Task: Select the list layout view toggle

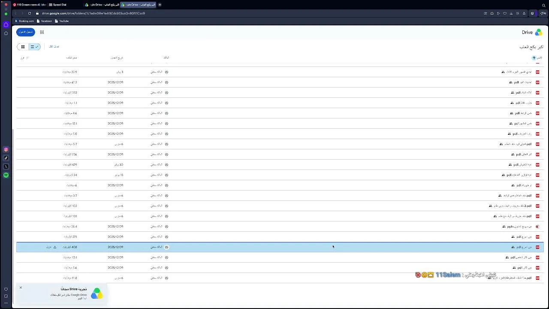Action: coord(34,47)
